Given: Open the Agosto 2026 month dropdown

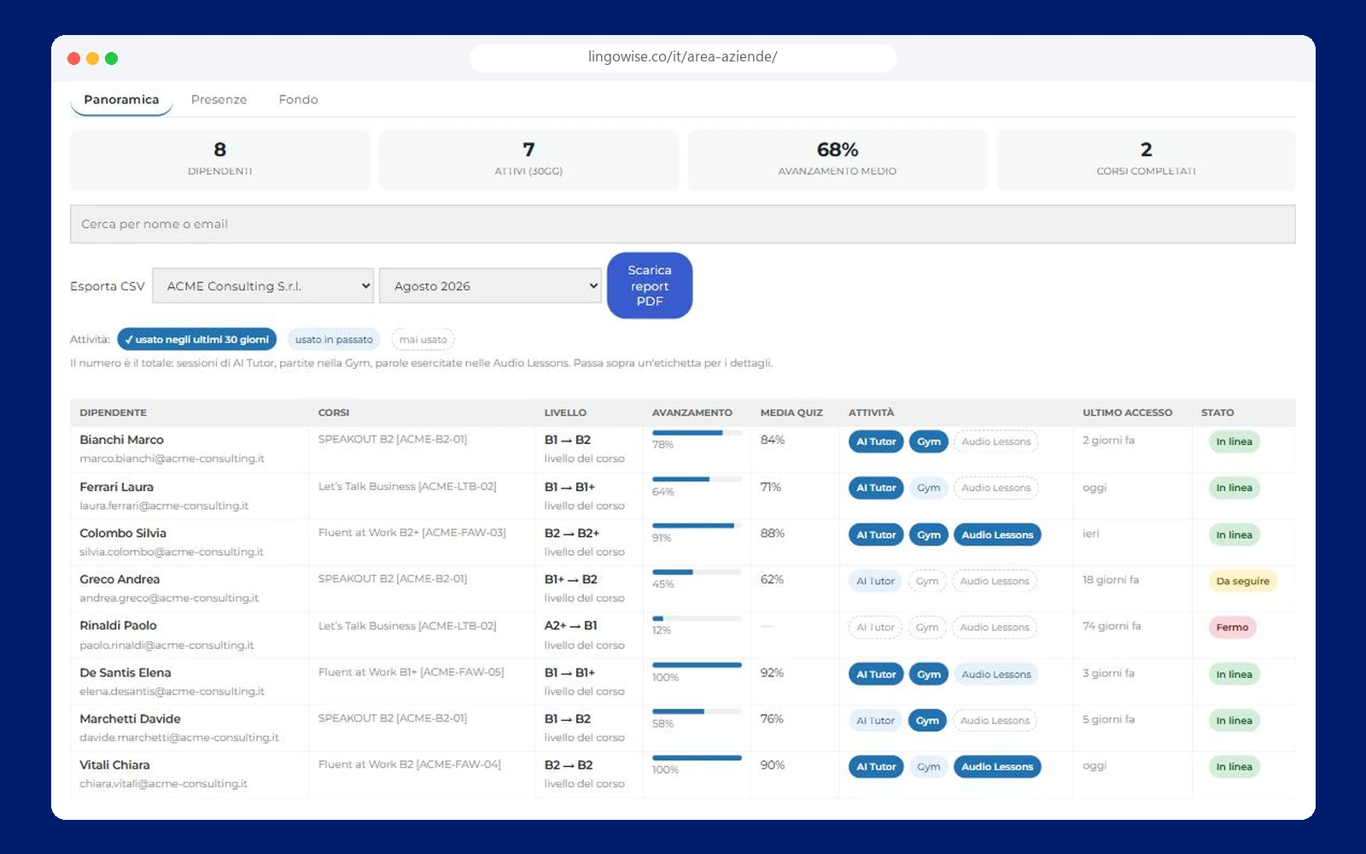Looking at the screenshot, I should tap(491, 286).
